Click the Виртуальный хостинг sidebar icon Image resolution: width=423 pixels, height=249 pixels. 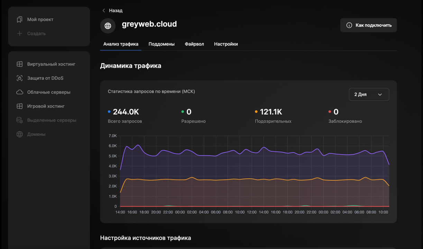pos(20,64)
